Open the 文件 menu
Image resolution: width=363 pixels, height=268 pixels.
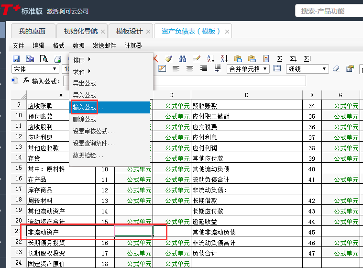[x=18, y=45]
